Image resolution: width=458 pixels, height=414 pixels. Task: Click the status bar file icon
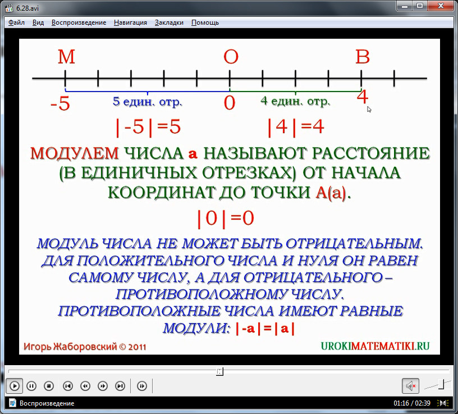(x=12, y=403)
